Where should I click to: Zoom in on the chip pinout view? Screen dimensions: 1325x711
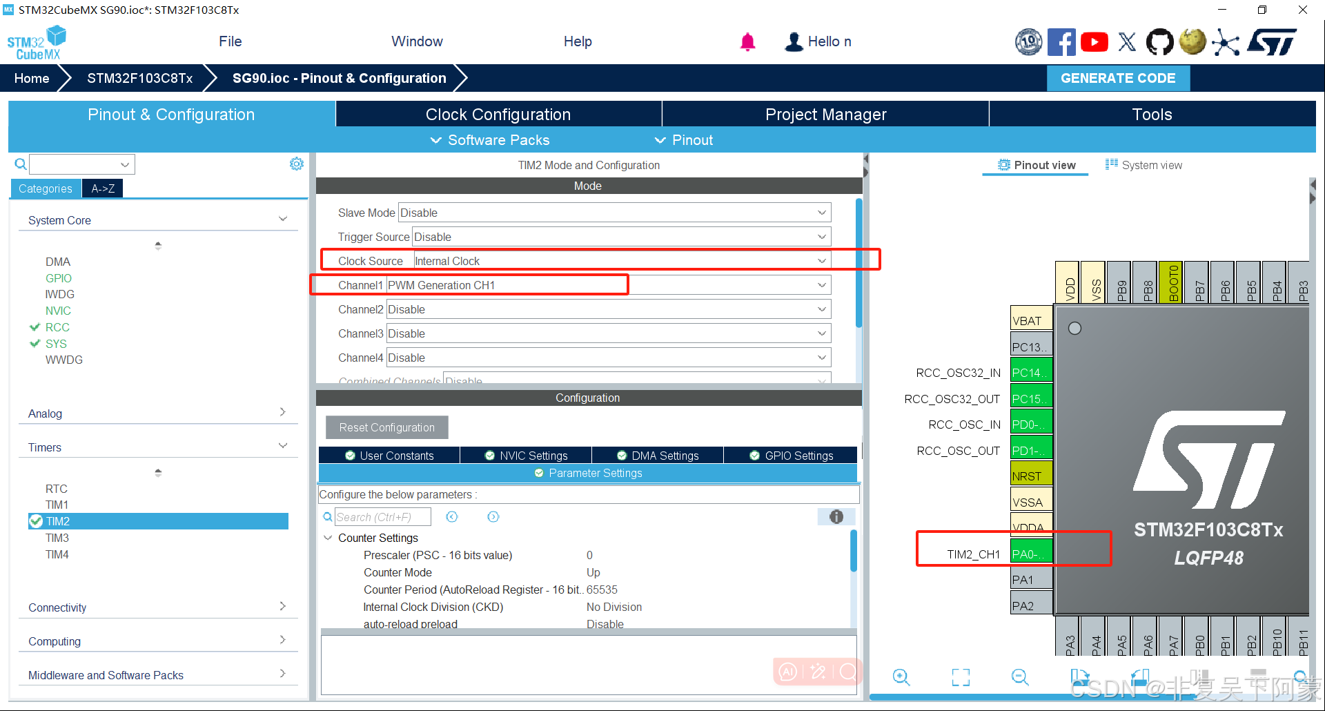pyautogui.click(x=901, y=677)
